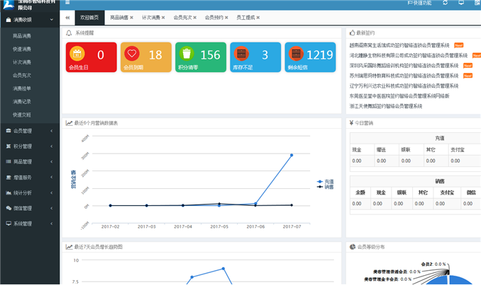The image size is (481, 285).
Task: Expand the 统计分析 sidebar menu
Action: pyautogui.click(x=28, y=192)
